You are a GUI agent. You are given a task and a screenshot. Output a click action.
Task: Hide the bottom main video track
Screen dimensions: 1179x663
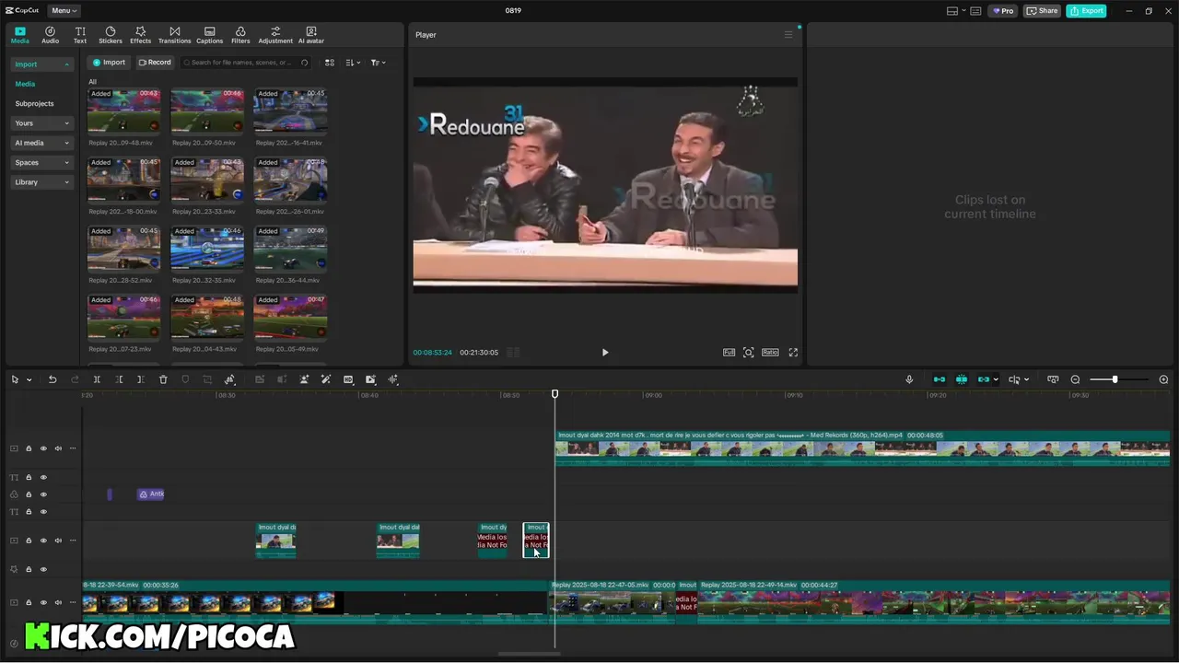43,602
